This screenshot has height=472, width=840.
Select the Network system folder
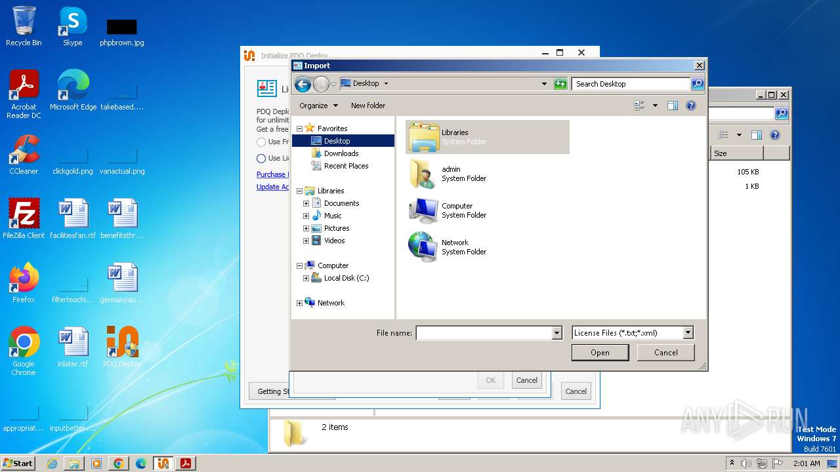coord(488,247)
